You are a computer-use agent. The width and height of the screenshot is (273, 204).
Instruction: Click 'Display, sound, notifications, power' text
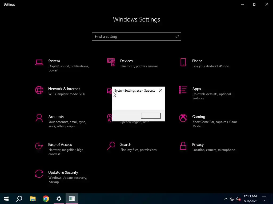click(69, 68)
